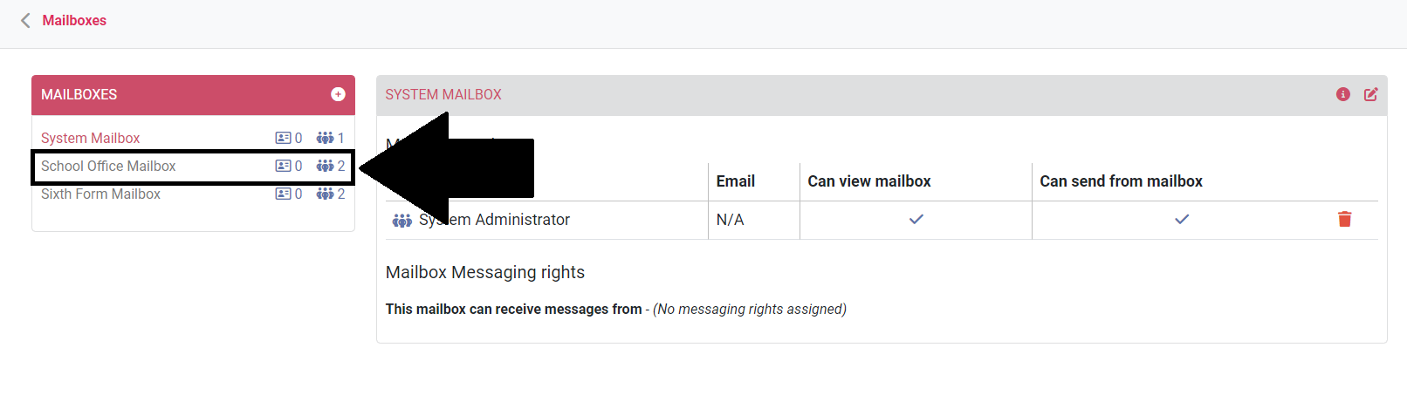Toggle System Administrator can view mailbox checkmark
1407x402 pixels.
coord(916,220)
